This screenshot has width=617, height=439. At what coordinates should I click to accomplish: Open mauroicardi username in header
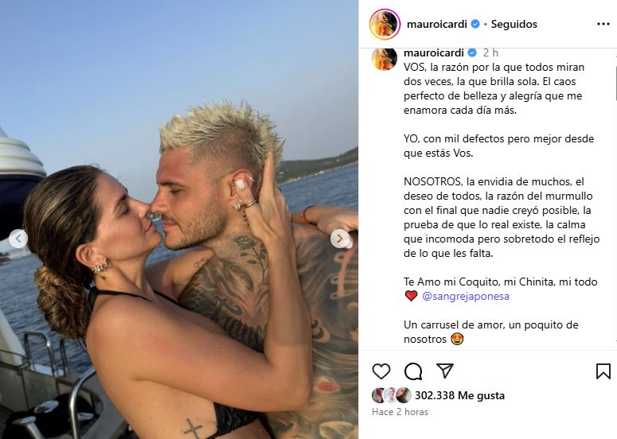click(x=437, y=24)
